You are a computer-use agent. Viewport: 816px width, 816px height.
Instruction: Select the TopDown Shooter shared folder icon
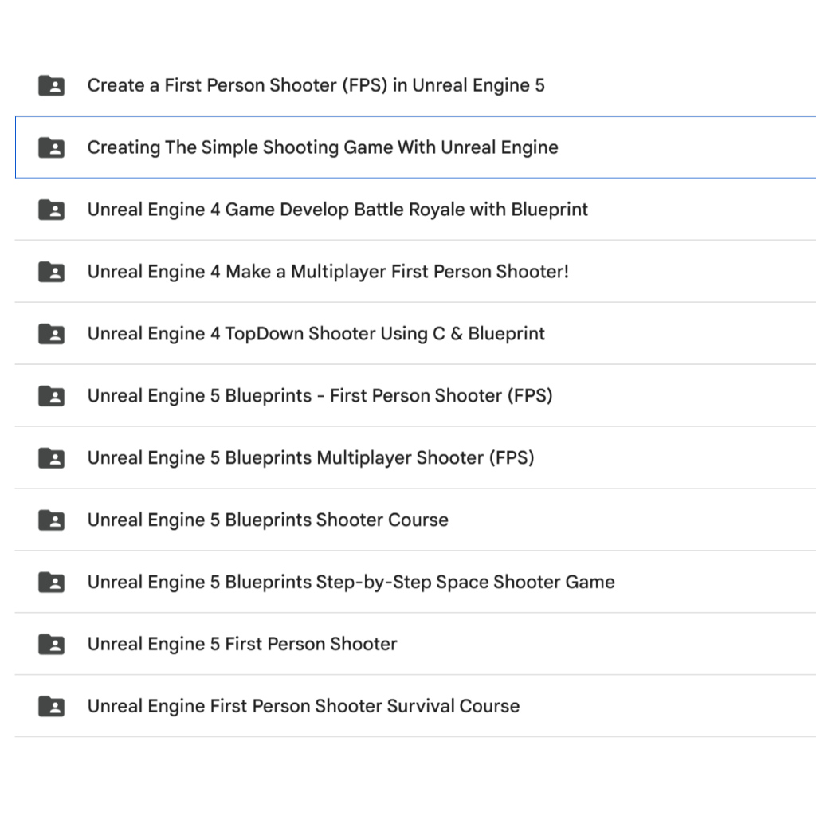point(52,334)
